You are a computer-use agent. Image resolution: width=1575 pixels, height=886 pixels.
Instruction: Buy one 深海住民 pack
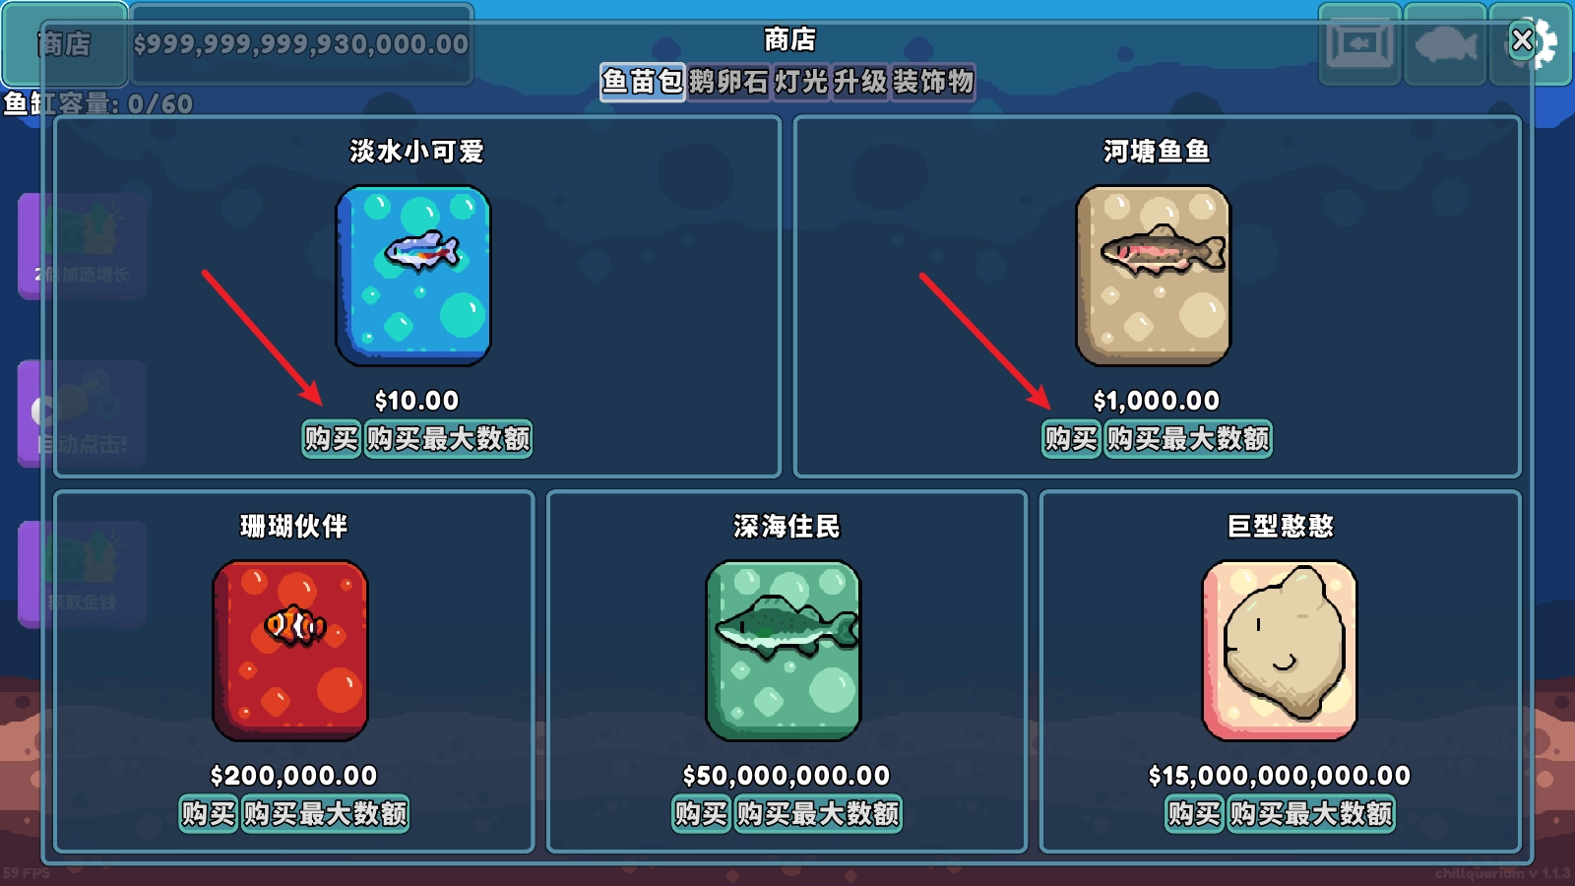pyautogui.click(x=701, y=813)
